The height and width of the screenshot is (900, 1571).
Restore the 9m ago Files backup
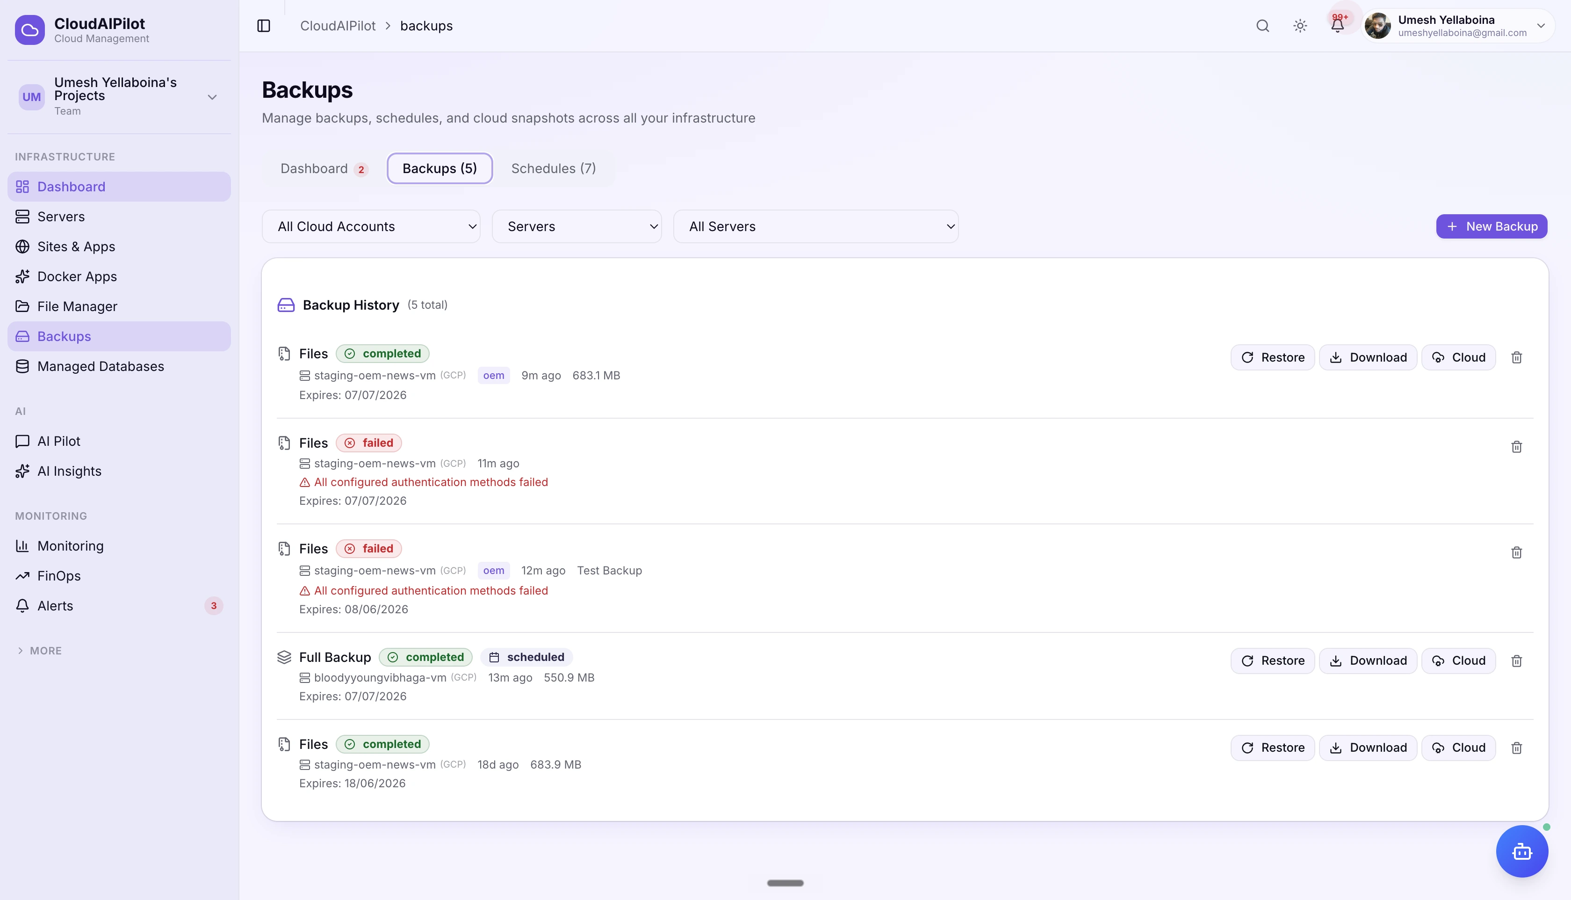tap(1273, 357)
